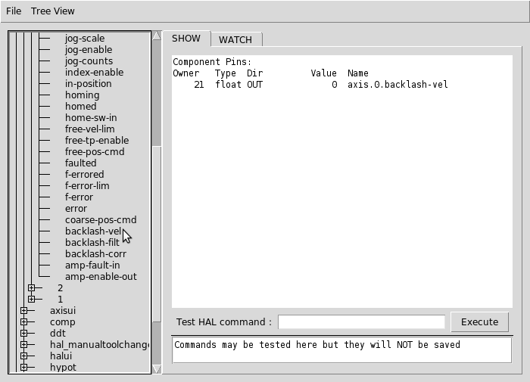Click the 'Commands may be tested here' message

[317, 345]
